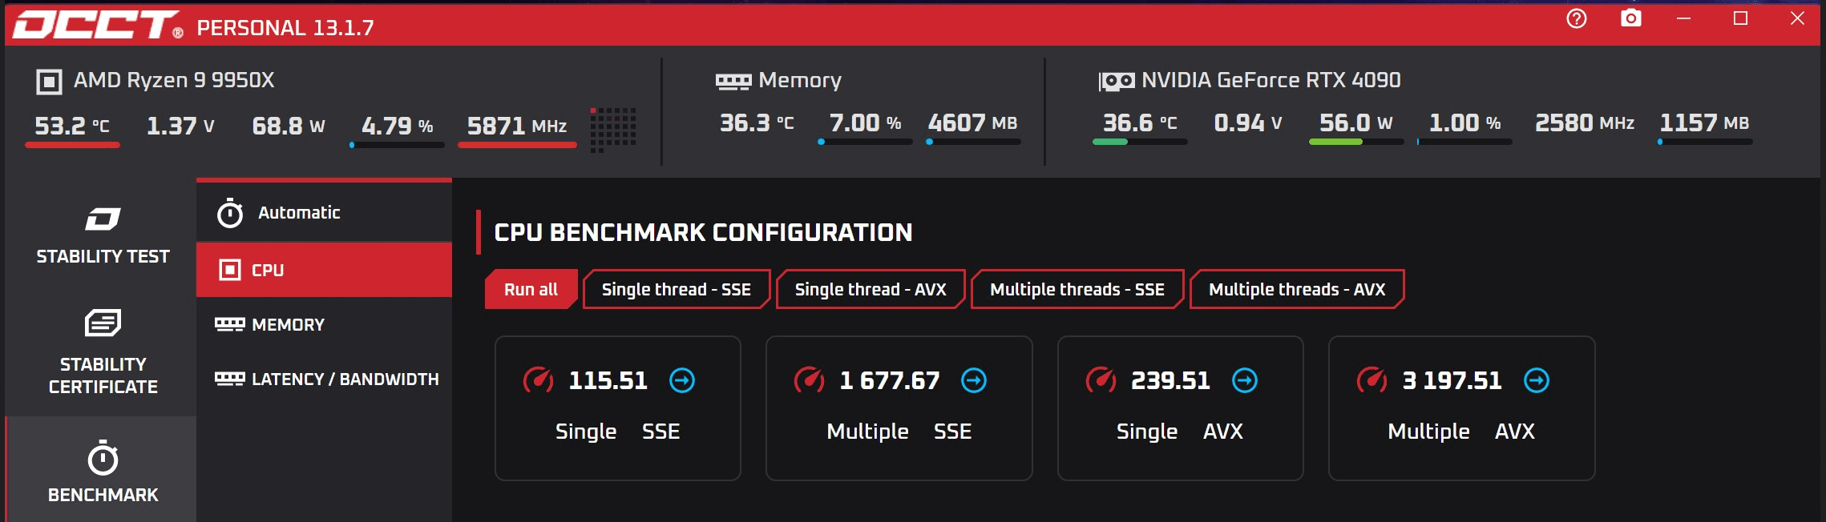
Task: Click the GPU voltage value 0.94 V
Action: point(1248,122)
